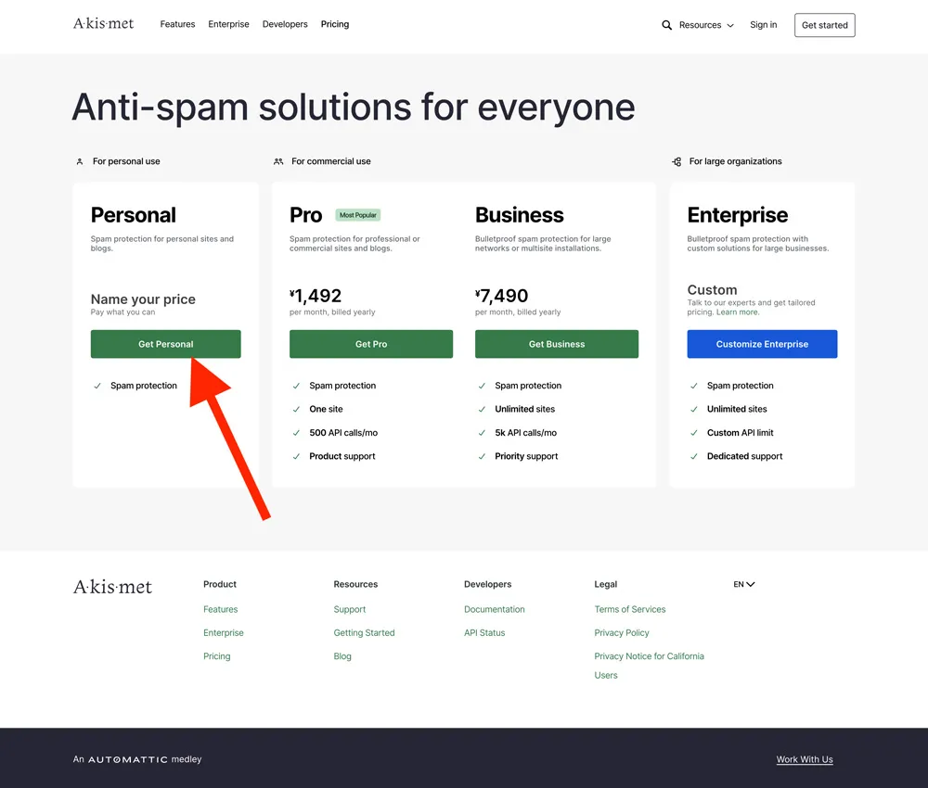Open the API Status footer link
The width and height of the screenshot is (928, 788).
[x=484, y=632]
